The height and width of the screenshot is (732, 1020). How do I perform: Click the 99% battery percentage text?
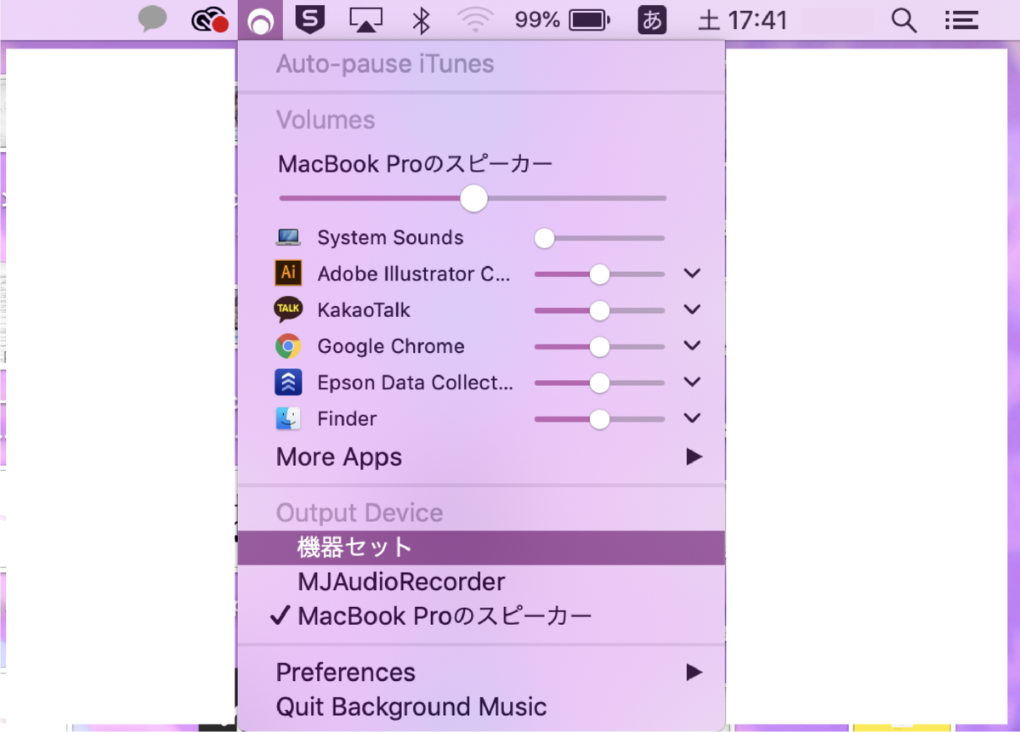click(x=537, y=20)
